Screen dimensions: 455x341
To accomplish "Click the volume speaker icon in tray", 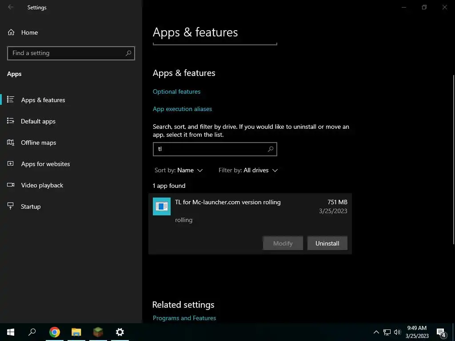I will point(397,332).
